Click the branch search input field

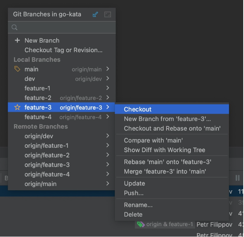(64, 27)
